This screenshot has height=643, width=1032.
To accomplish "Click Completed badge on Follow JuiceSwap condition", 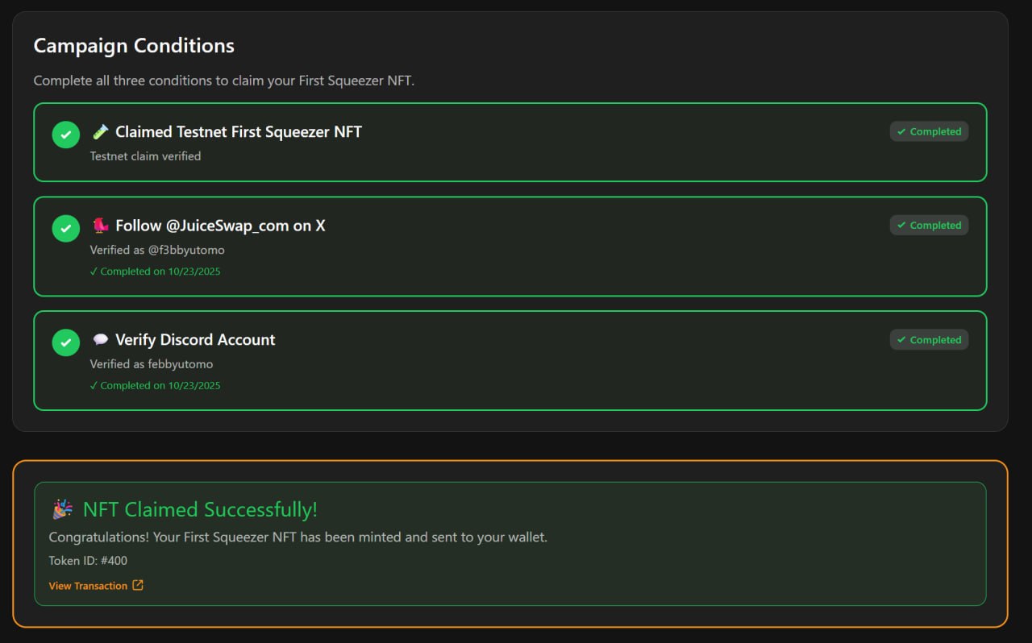I will (x=929, y=225).
